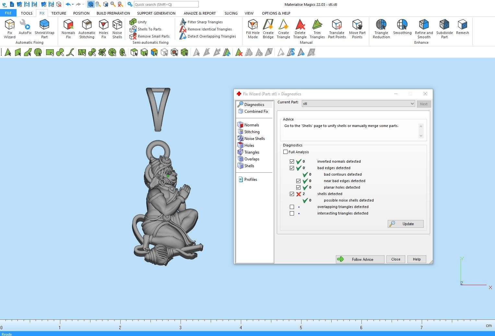The width and height of the screenshot is (495, 336).
Task: Click the Smoothing enhance tool
Action: coord(402,27)
